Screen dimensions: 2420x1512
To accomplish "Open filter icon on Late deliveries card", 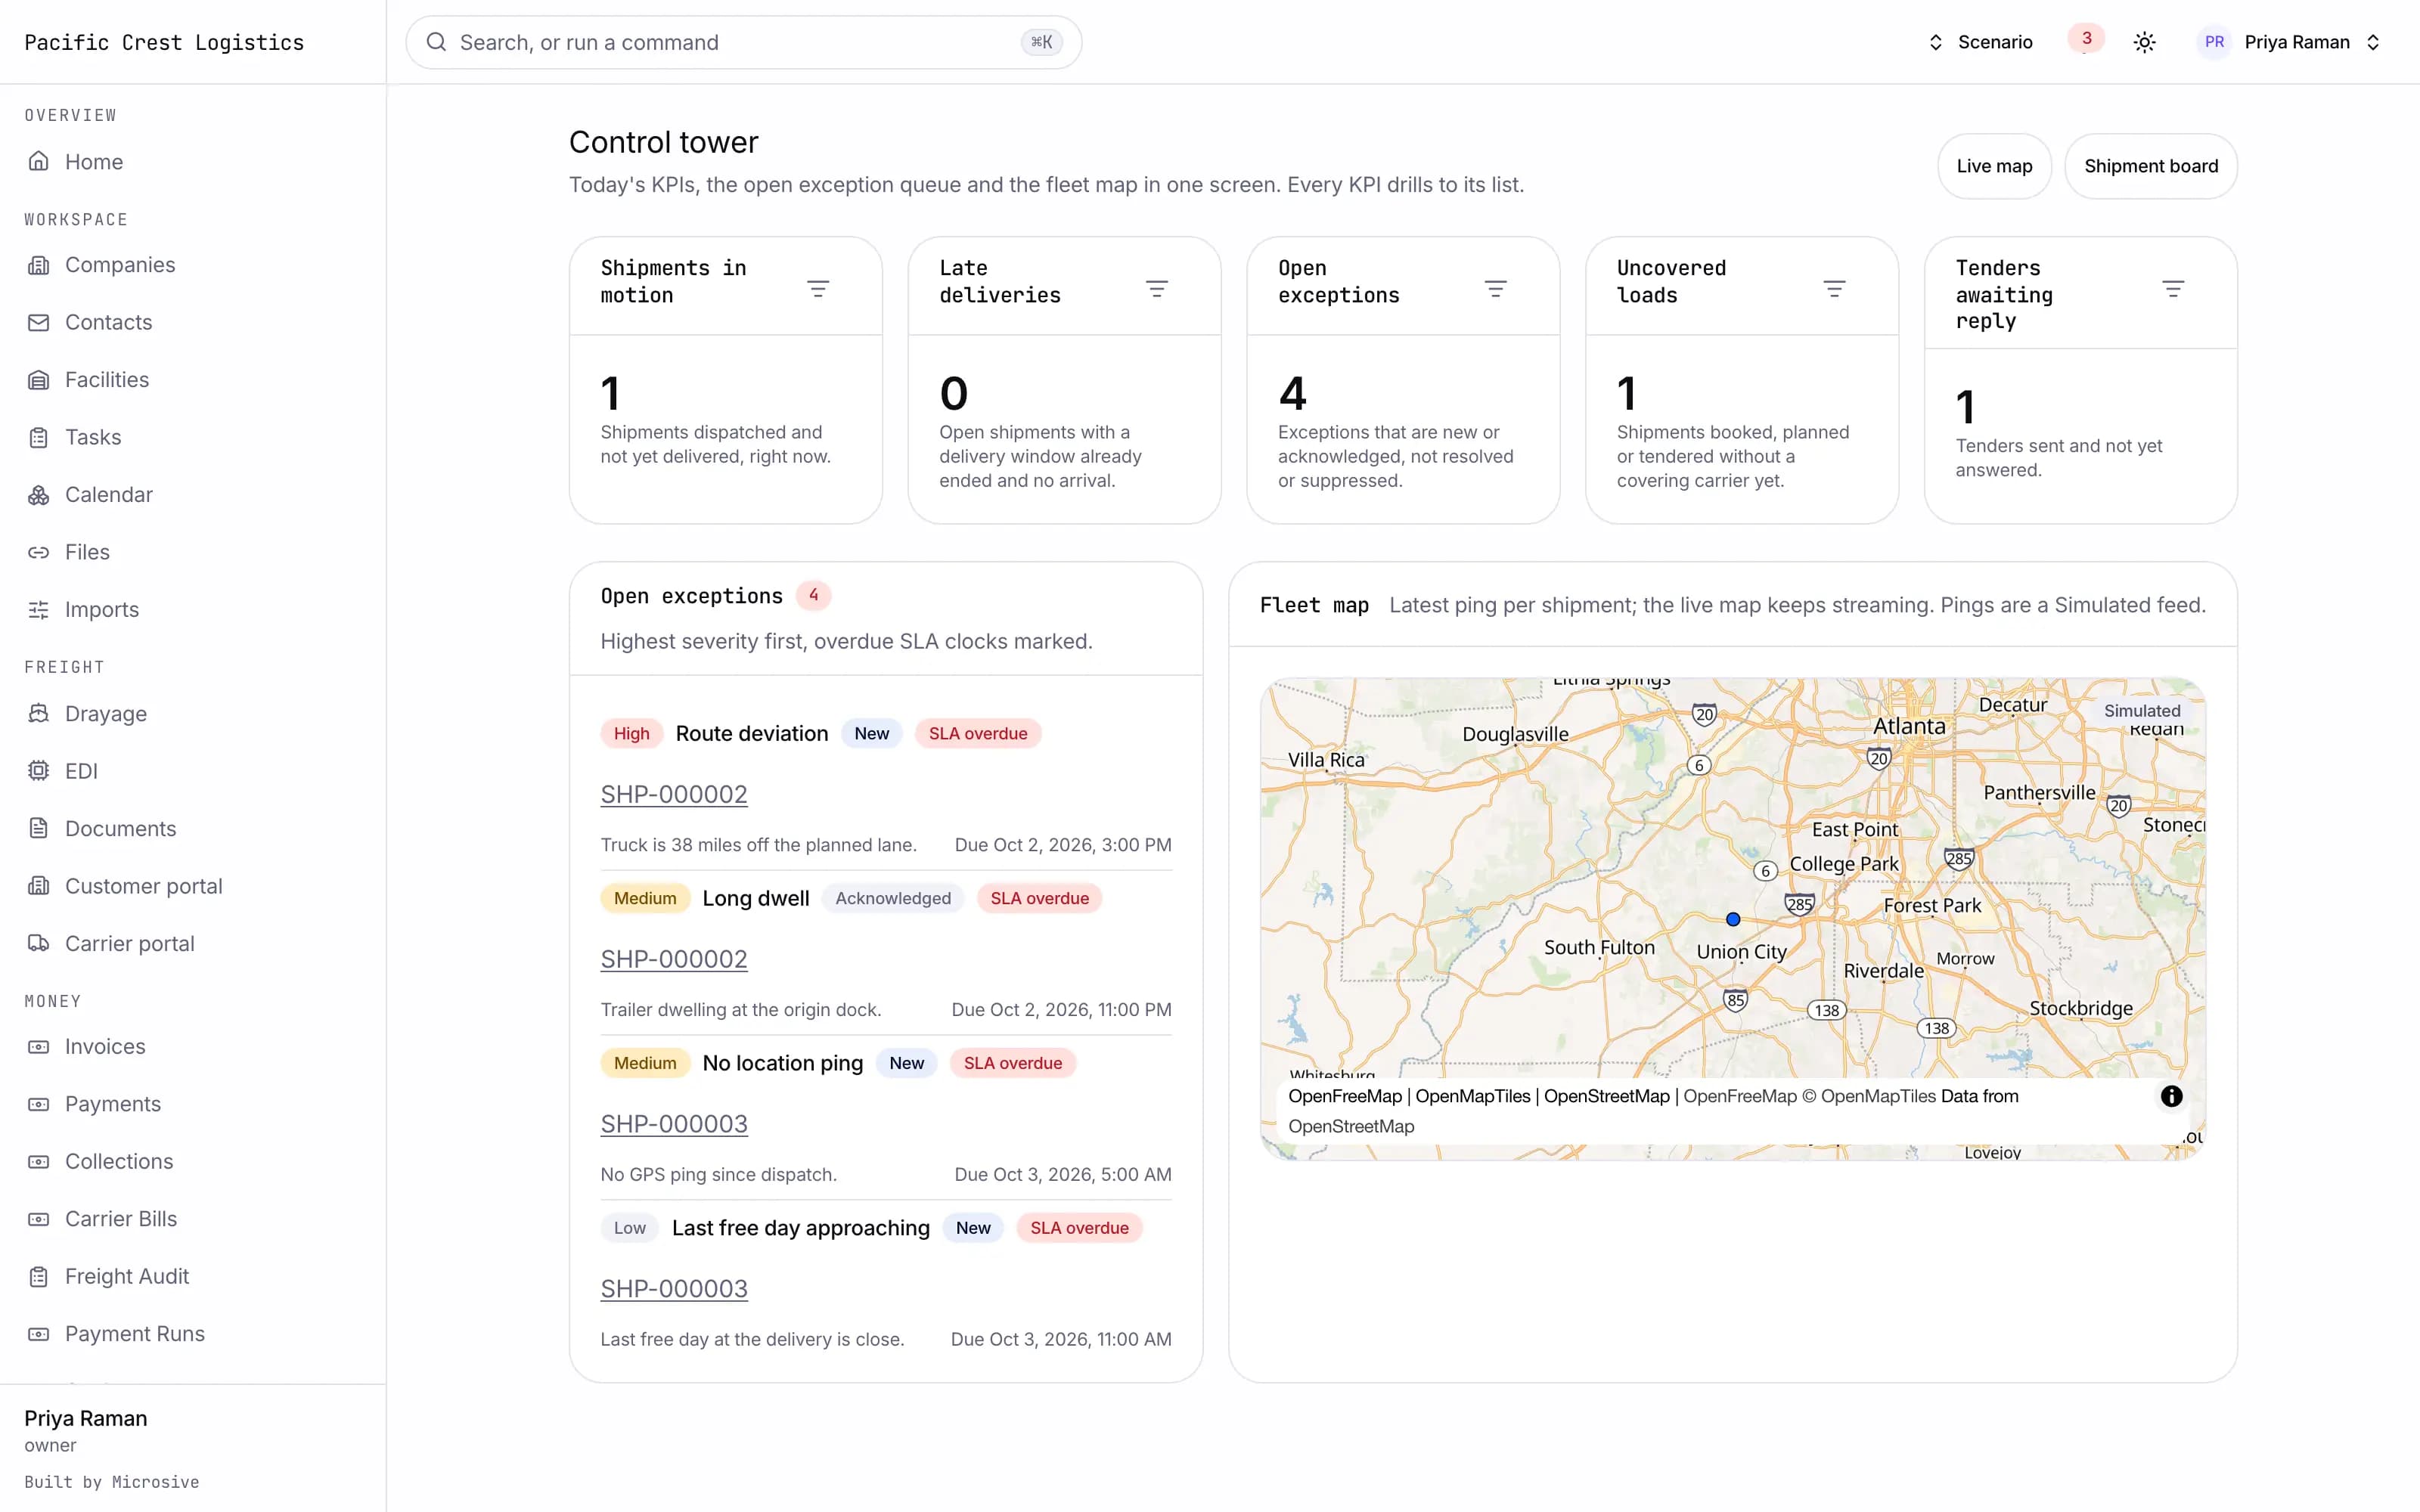I will (x=1157, y=289).
